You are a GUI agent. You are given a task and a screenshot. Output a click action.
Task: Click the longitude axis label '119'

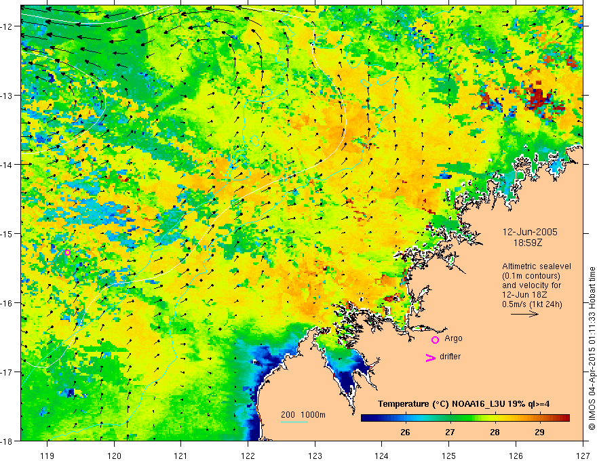[47, 456]
